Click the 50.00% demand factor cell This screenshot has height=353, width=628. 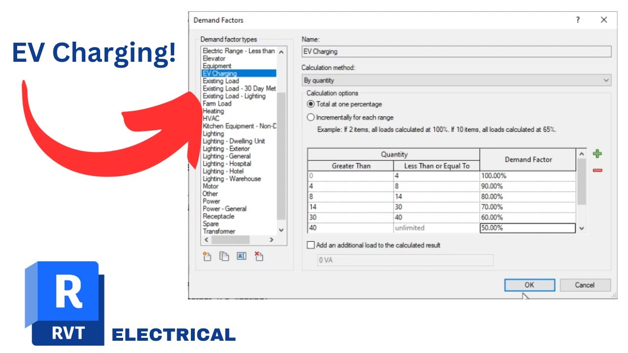[x=527, y=228]
